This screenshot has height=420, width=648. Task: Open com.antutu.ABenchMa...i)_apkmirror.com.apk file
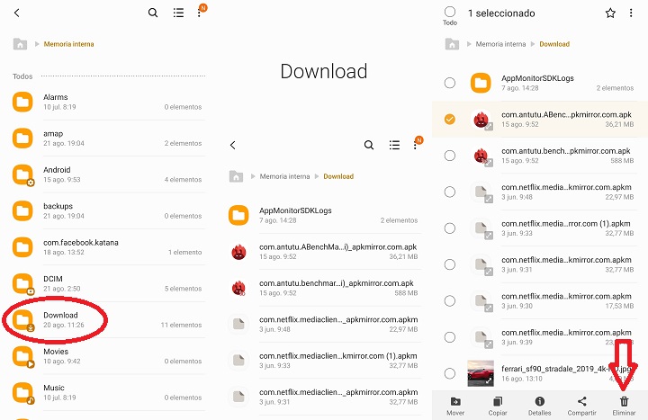click(324, 252)
